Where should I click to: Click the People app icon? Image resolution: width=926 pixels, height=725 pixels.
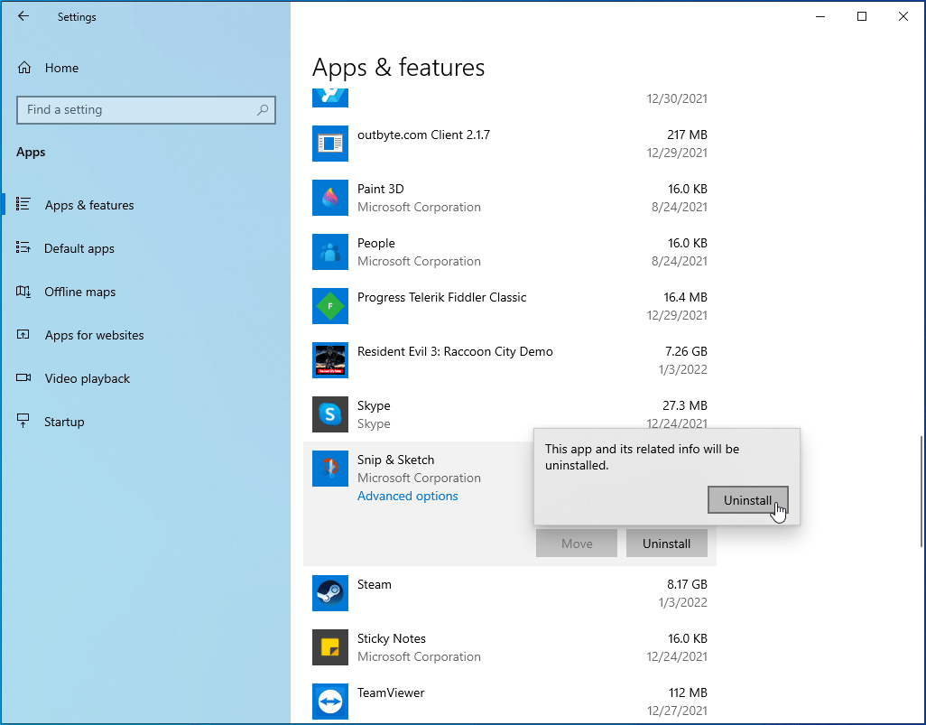pyautogui.click(x=330, y=252)
